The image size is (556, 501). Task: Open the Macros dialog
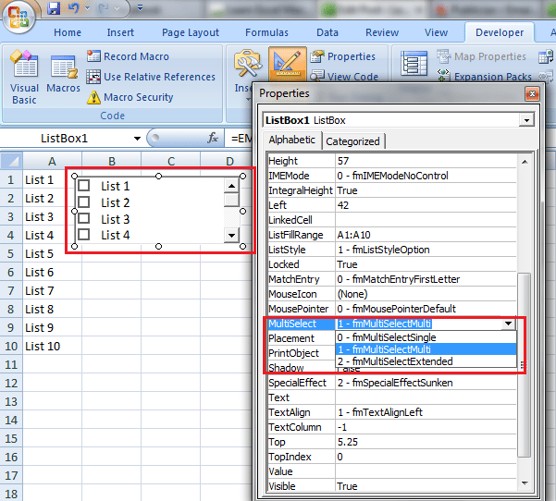[x=64, y=74]
